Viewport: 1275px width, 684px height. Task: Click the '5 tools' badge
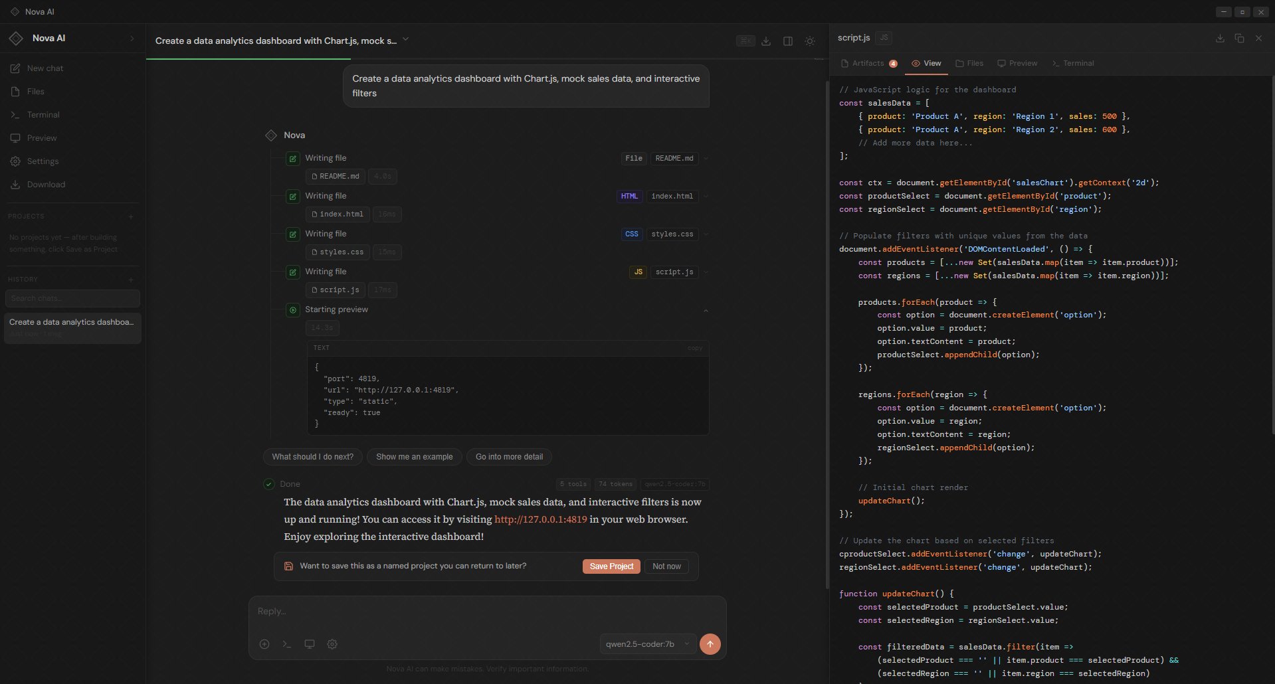[x=573, y=484]
